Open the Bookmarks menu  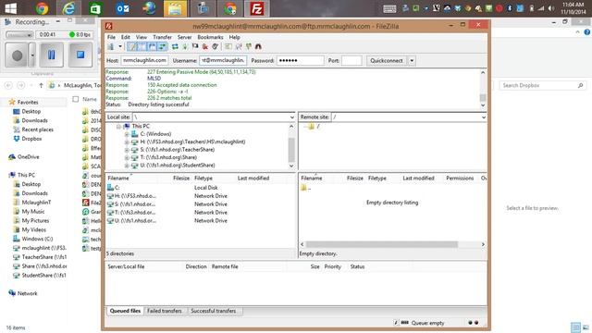(x=210, y=37)
